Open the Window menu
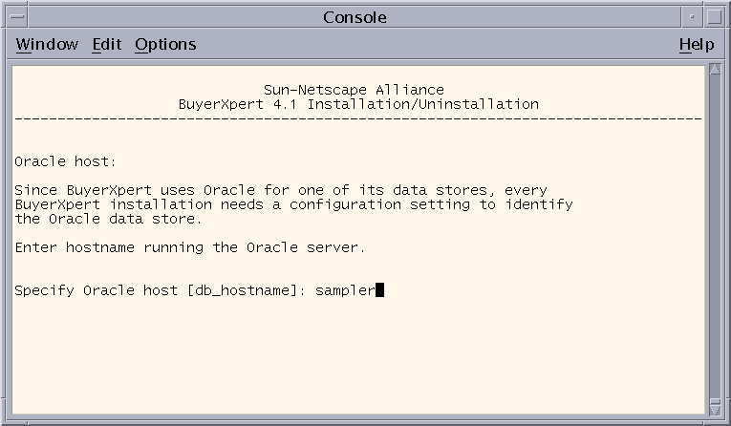Image resolution: width=731 pixels, height=426 pixels. (47, 44)
